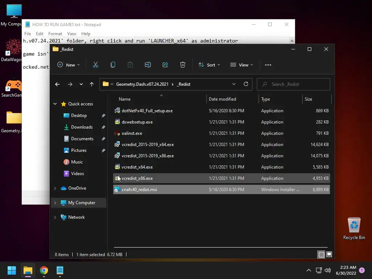Open Notepad Edit menu
Screen dimensions: 372x279
click(39, 34)
